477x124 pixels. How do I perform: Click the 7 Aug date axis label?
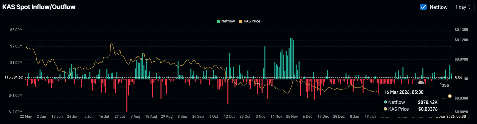click(x=135, y=116)
